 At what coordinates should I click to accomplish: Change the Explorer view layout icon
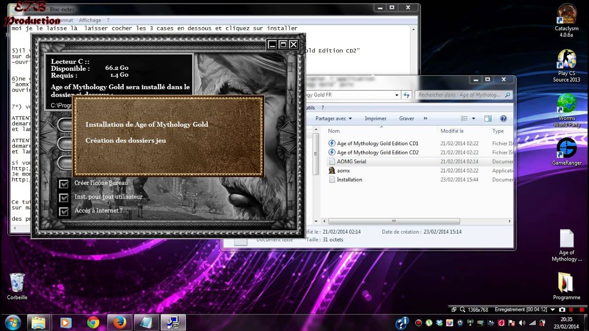tap(464, 119)
